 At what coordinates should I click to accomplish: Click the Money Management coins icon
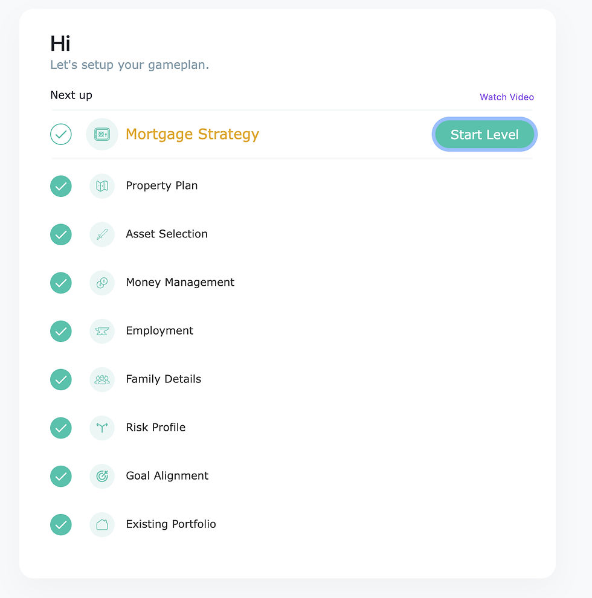102,283
